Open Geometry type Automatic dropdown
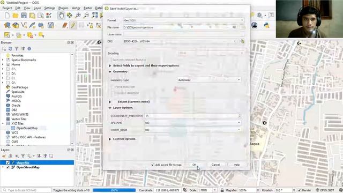 click(x=209, y=80)
